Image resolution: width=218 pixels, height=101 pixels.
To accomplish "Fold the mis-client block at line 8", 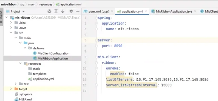I will (x=96, y=57).
